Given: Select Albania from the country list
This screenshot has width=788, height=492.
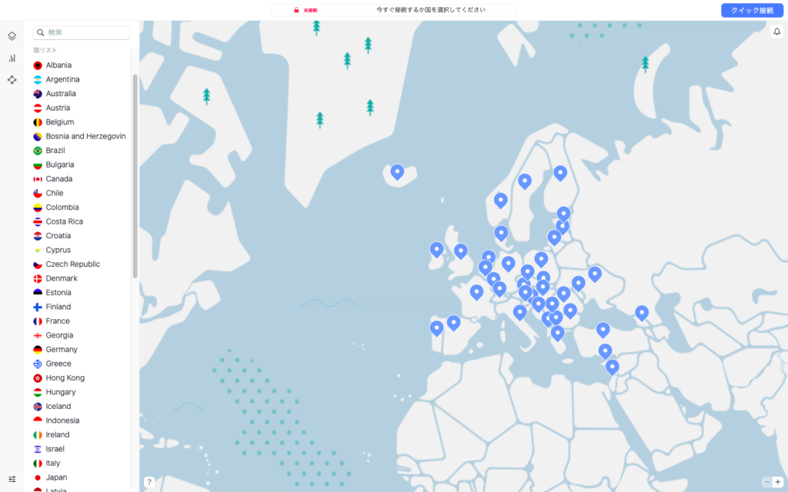Looking at the screenshot, I should click(58, 65).
